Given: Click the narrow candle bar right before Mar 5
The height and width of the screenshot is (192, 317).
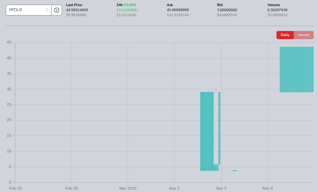Looking at the screenshot, I should pyautogui.click(x=219, y=128).
